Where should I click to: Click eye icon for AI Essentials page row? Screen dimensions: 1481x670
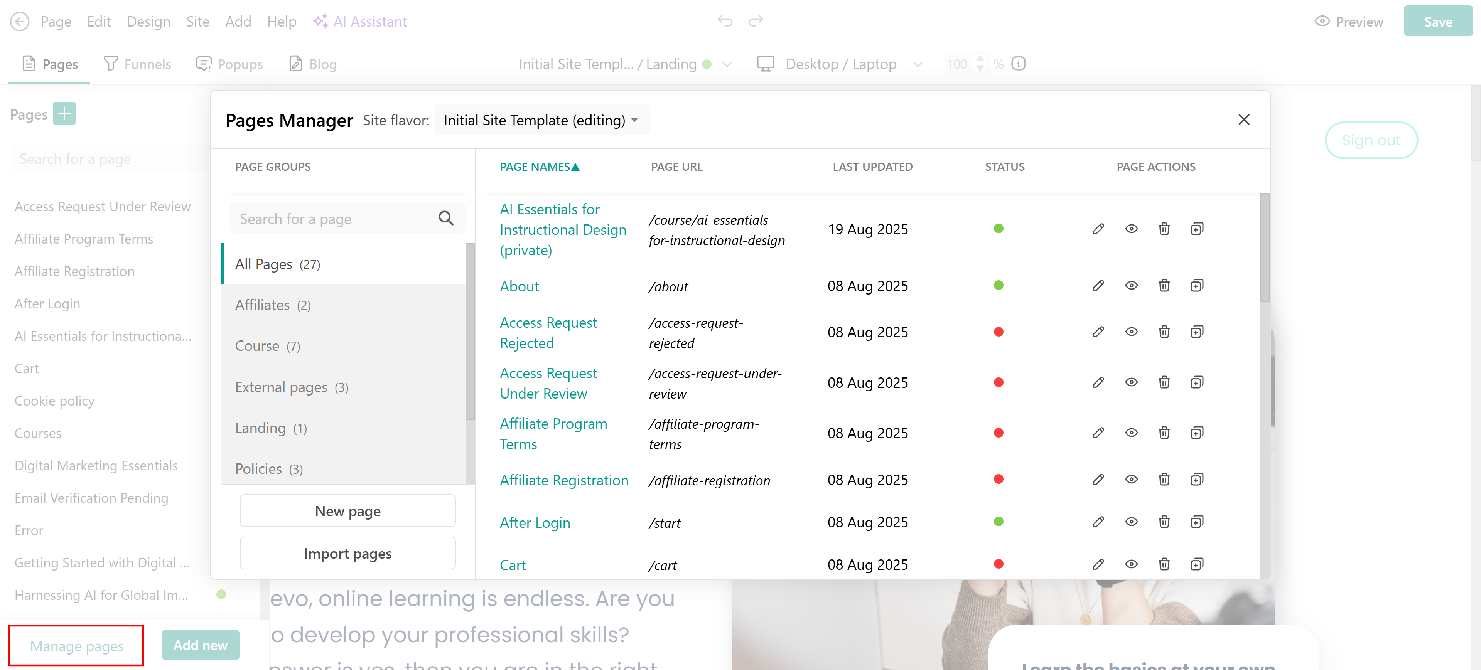(x=1131, y=229)
